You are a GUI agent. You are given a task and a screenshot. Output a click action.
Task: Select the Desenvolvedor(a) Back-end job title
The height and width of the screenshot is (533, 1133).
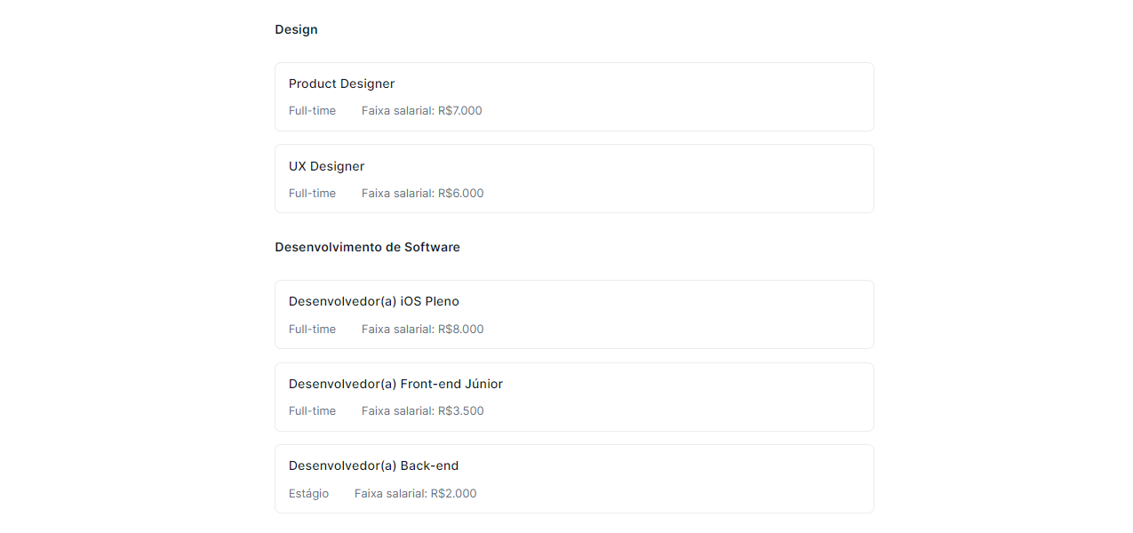(373, 465)
